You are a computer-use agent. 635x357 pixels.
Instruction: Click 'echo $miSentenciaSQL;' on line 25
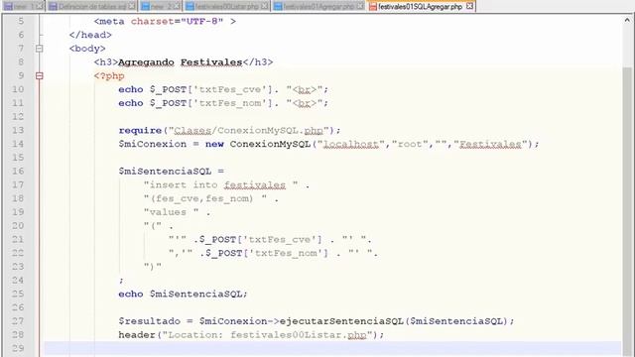tap(183, 295)
